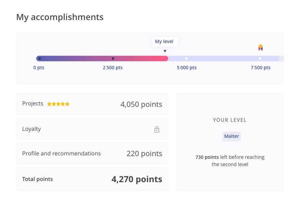
Task: Click the white dot at 7 500 pts
Action: click(x=260, y=59)
